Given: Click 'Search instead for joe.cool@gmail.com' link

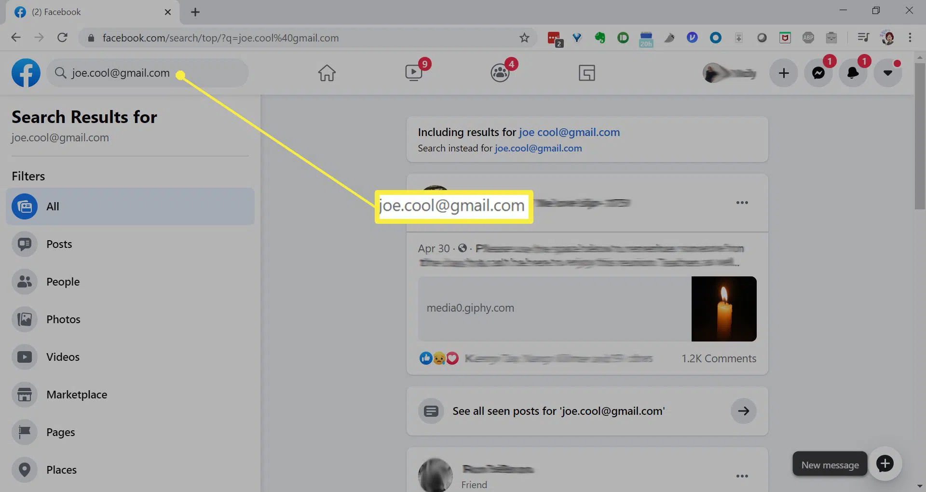Looking at the screenshot, I should click(538, 148).
